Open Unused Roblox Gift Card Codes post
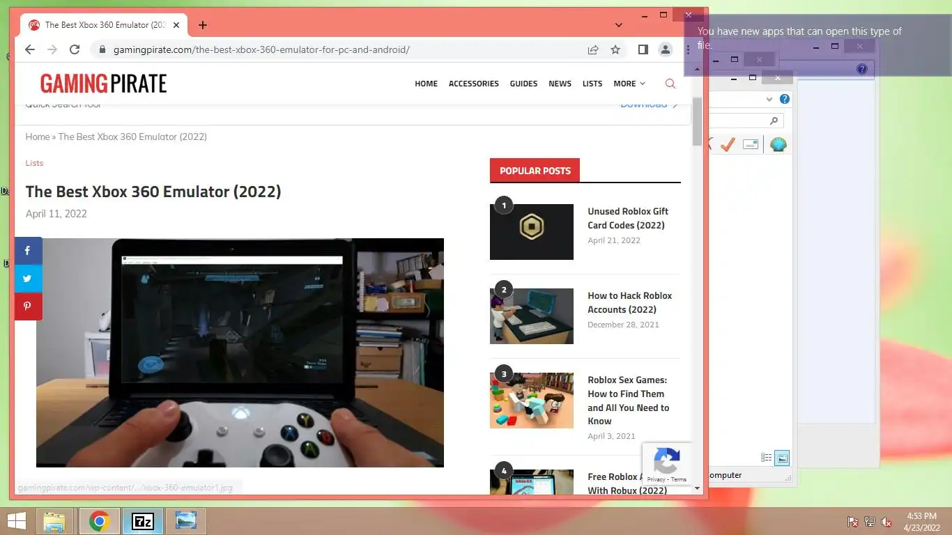Viewport: 952px width, 535px height. click(628, 218)
